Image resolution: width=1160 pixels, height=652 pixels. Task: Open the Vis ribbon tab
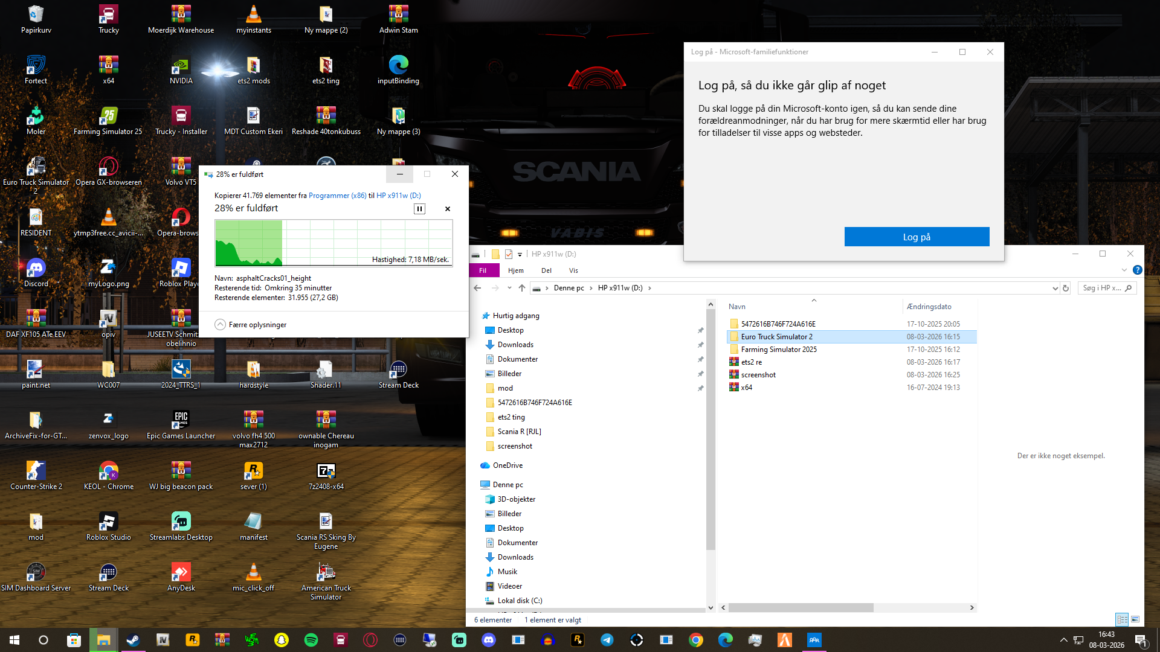(573, 270)
